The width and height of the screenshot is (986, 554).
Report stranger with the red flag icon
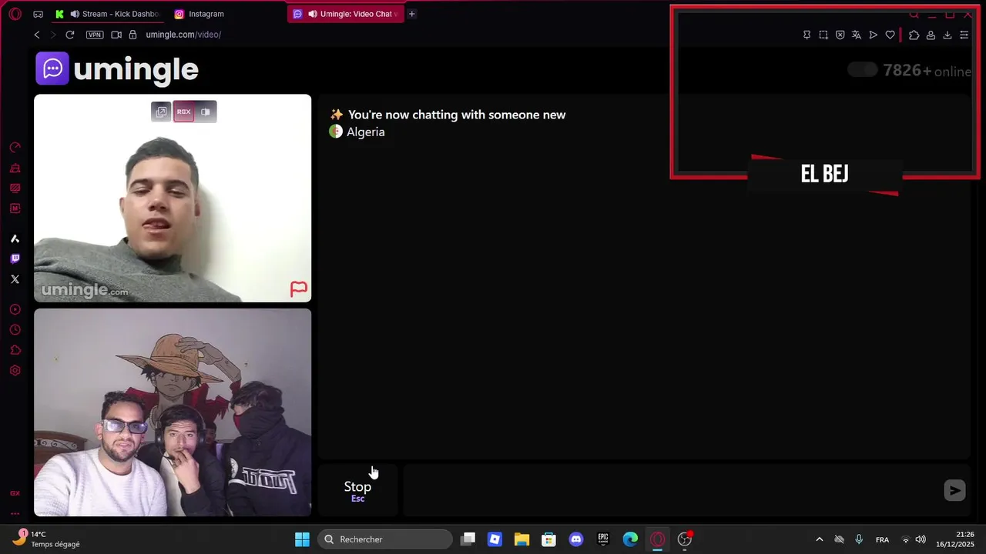[299, 289]
